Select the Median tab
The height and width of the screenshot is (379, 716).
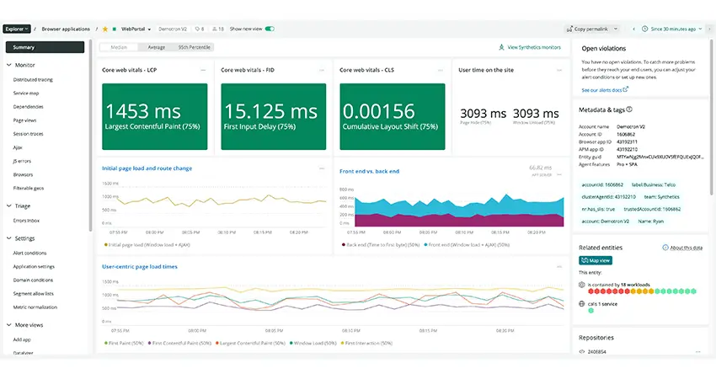pyautogui.click(x=119, y=47)
